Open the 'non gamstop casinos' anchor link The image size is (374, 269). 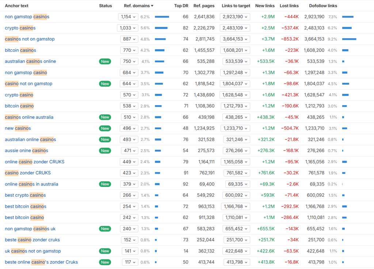pos(27,17)
